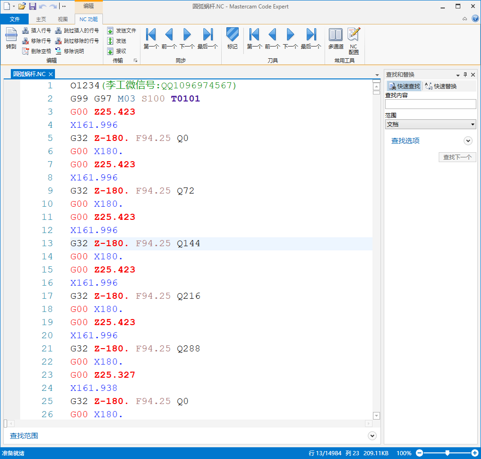This screenshot has width=481, height=459.
Task: Click 插入行号 to insert line numbers
Action: pyautogui.click(x=37, y=31)
